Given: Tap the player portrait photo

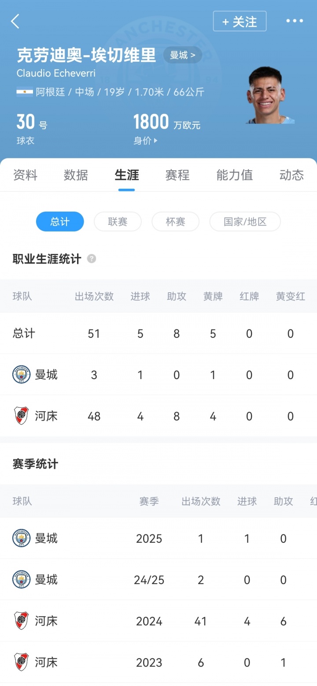Looking at the screenshot, I should (x=269, y=95).
